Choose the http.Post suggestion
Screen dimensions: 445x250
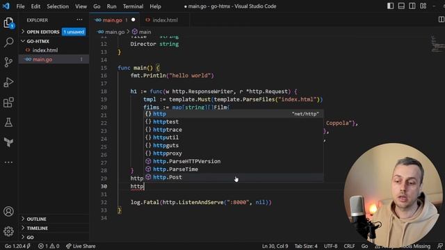pos(233,177)
